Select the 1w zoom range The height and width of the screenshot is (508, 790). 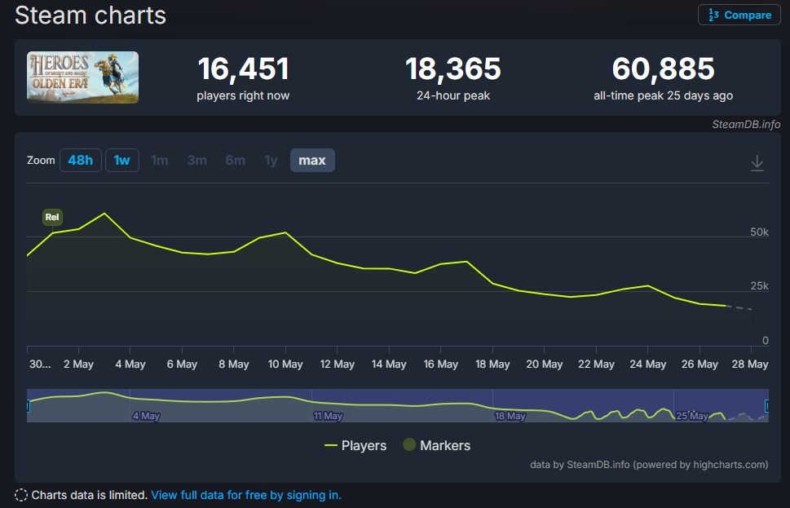click(122, 161)
